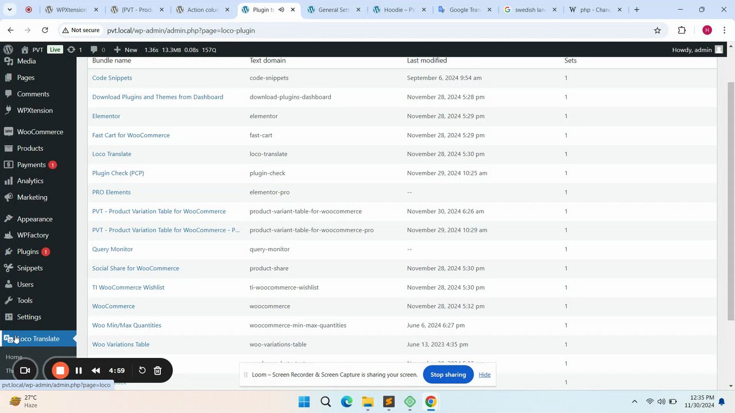Open the Query Monitor bundle link

click(x=113, y=250)
